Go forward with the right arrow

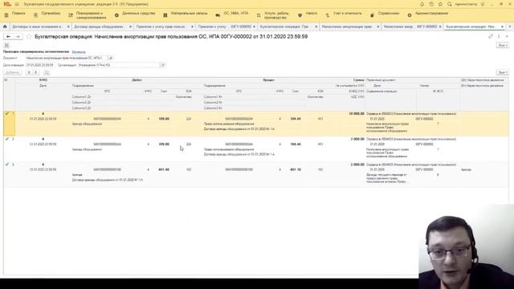click(x=18, y=37)
